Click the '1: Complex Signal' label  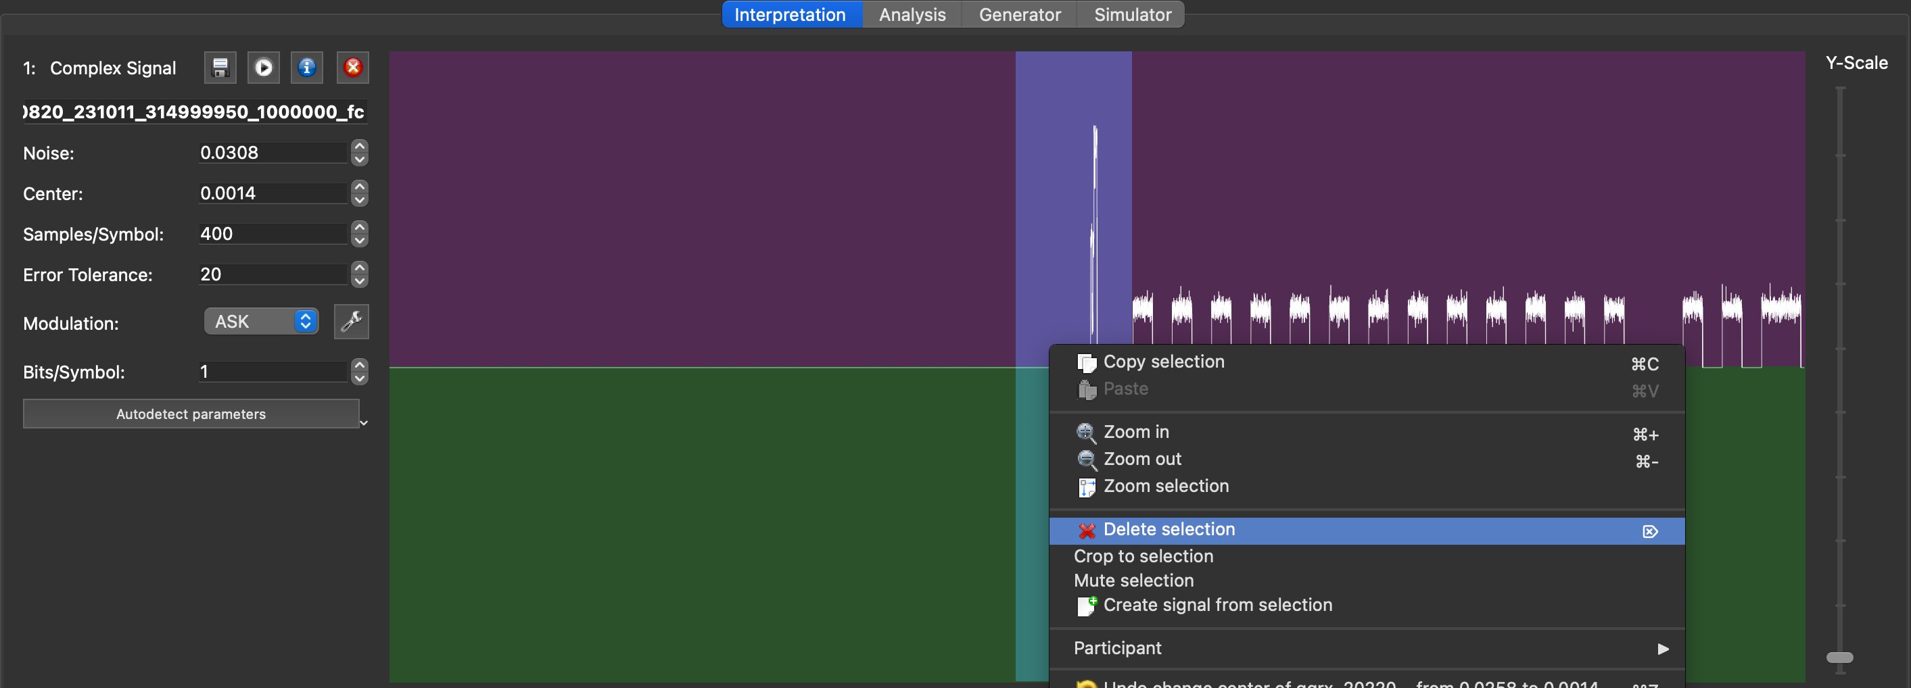(x=99, y=68)
